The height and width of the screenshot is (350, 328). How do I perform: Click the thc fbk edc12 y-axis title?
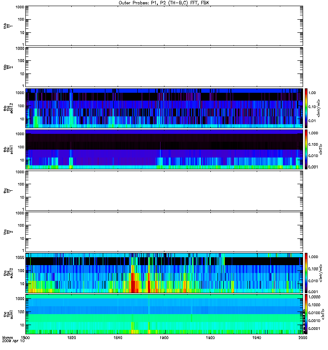pos(8,273)
